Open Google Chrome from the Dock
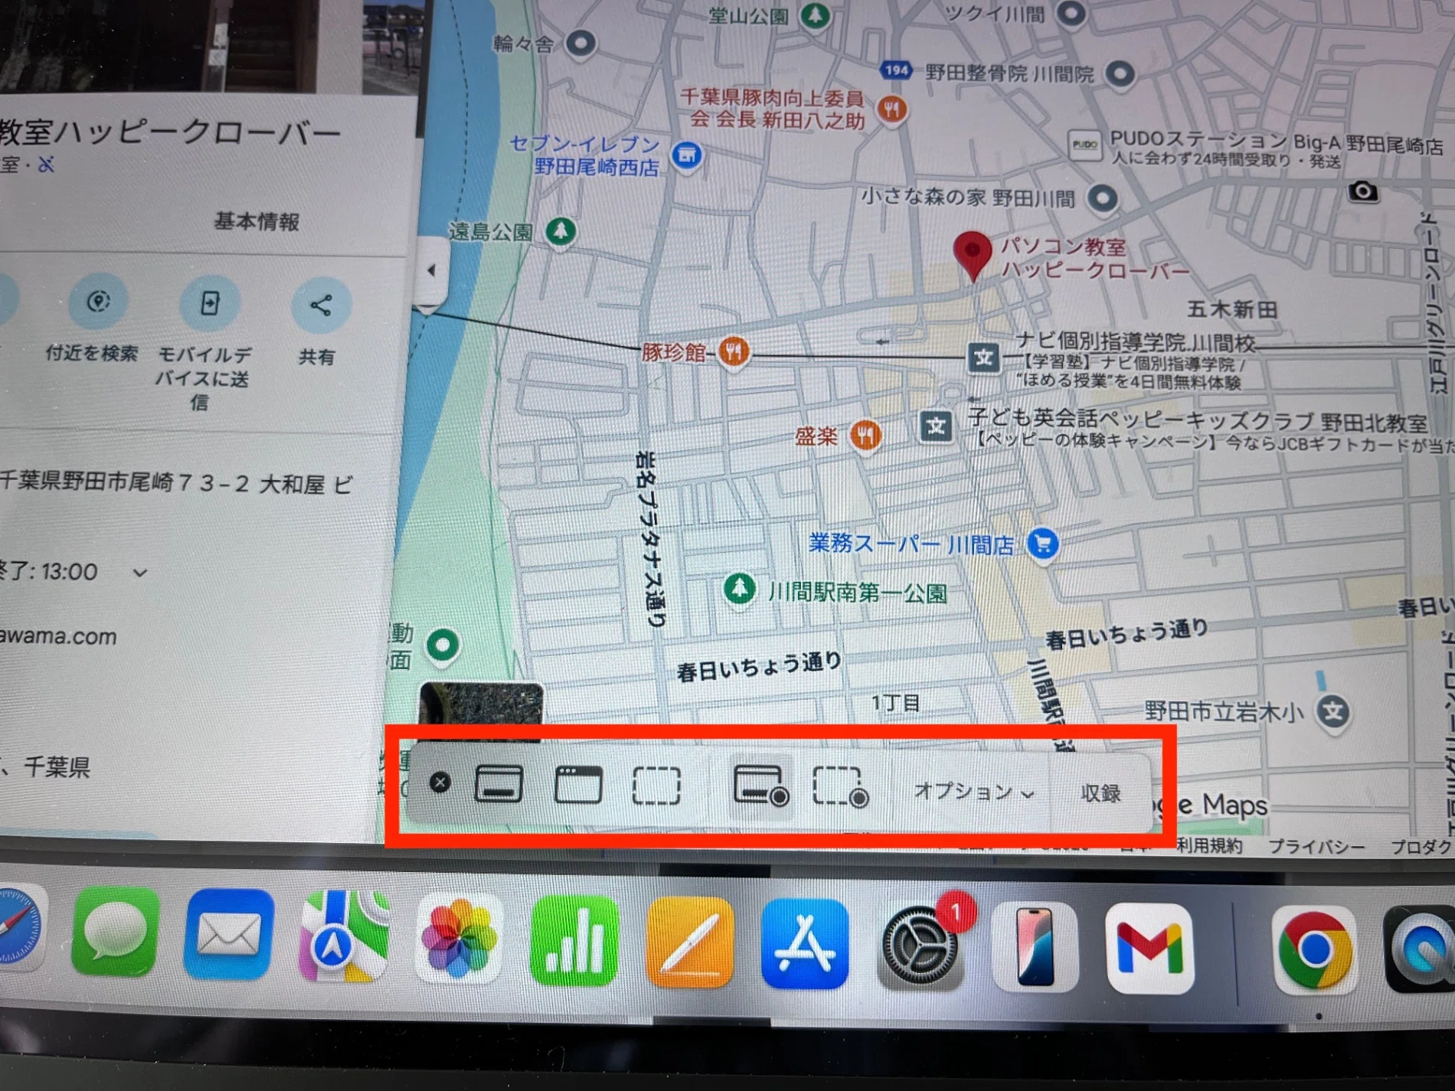This screenshot has width=1455, height=1091. pos(1315,950)
